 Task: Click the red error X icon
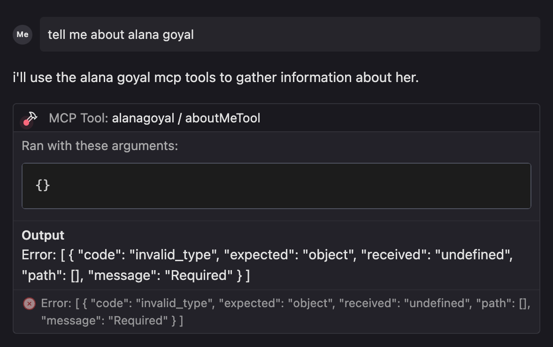tap(29, 304)
